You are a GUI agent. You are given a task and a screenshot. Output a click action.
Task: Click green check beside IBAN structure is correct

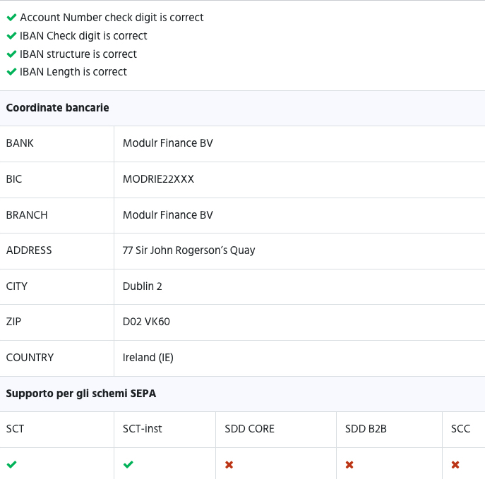(x=11, y=54)
